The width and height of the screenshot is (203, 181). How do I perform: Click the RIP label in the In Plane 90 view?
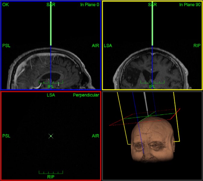coord(197,46)
